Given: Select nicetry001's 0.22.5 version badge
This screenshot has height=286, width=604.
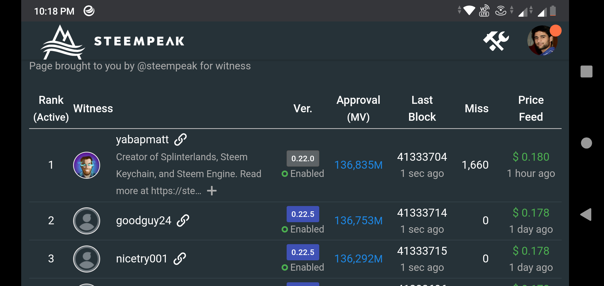Looking at the screenshot, I should 303,252.
